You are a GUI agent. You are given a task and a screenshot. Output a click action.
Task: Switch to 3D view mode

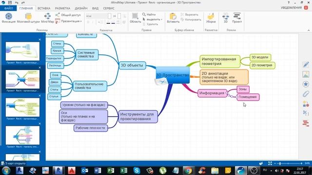225,18
